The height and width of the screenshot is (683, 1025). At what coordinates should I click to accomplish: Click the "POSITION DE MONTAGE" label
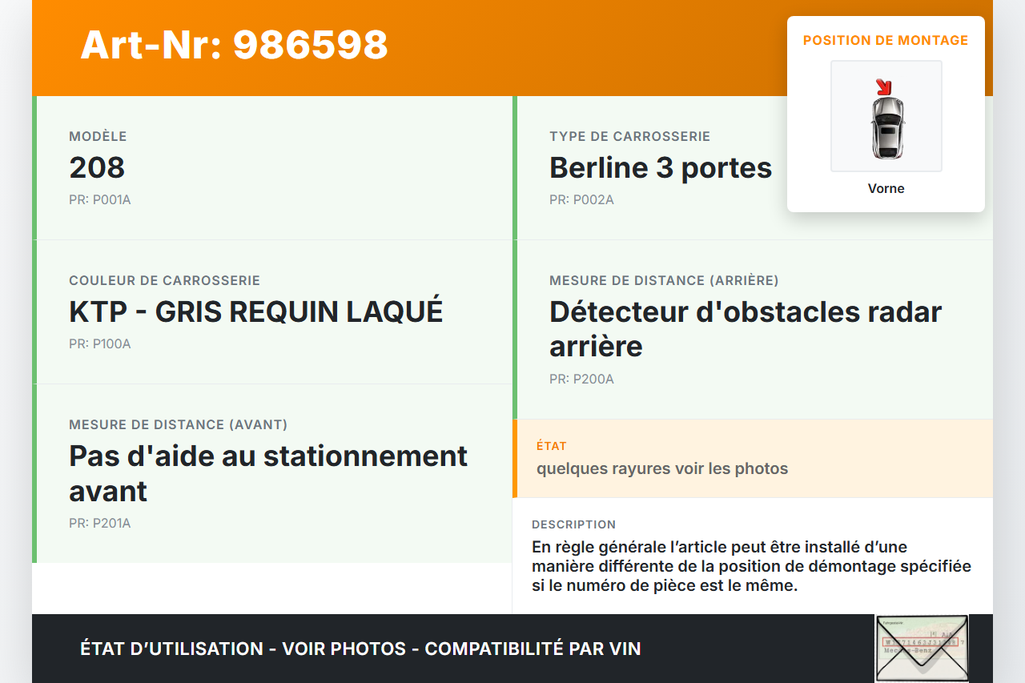[886, 40]
